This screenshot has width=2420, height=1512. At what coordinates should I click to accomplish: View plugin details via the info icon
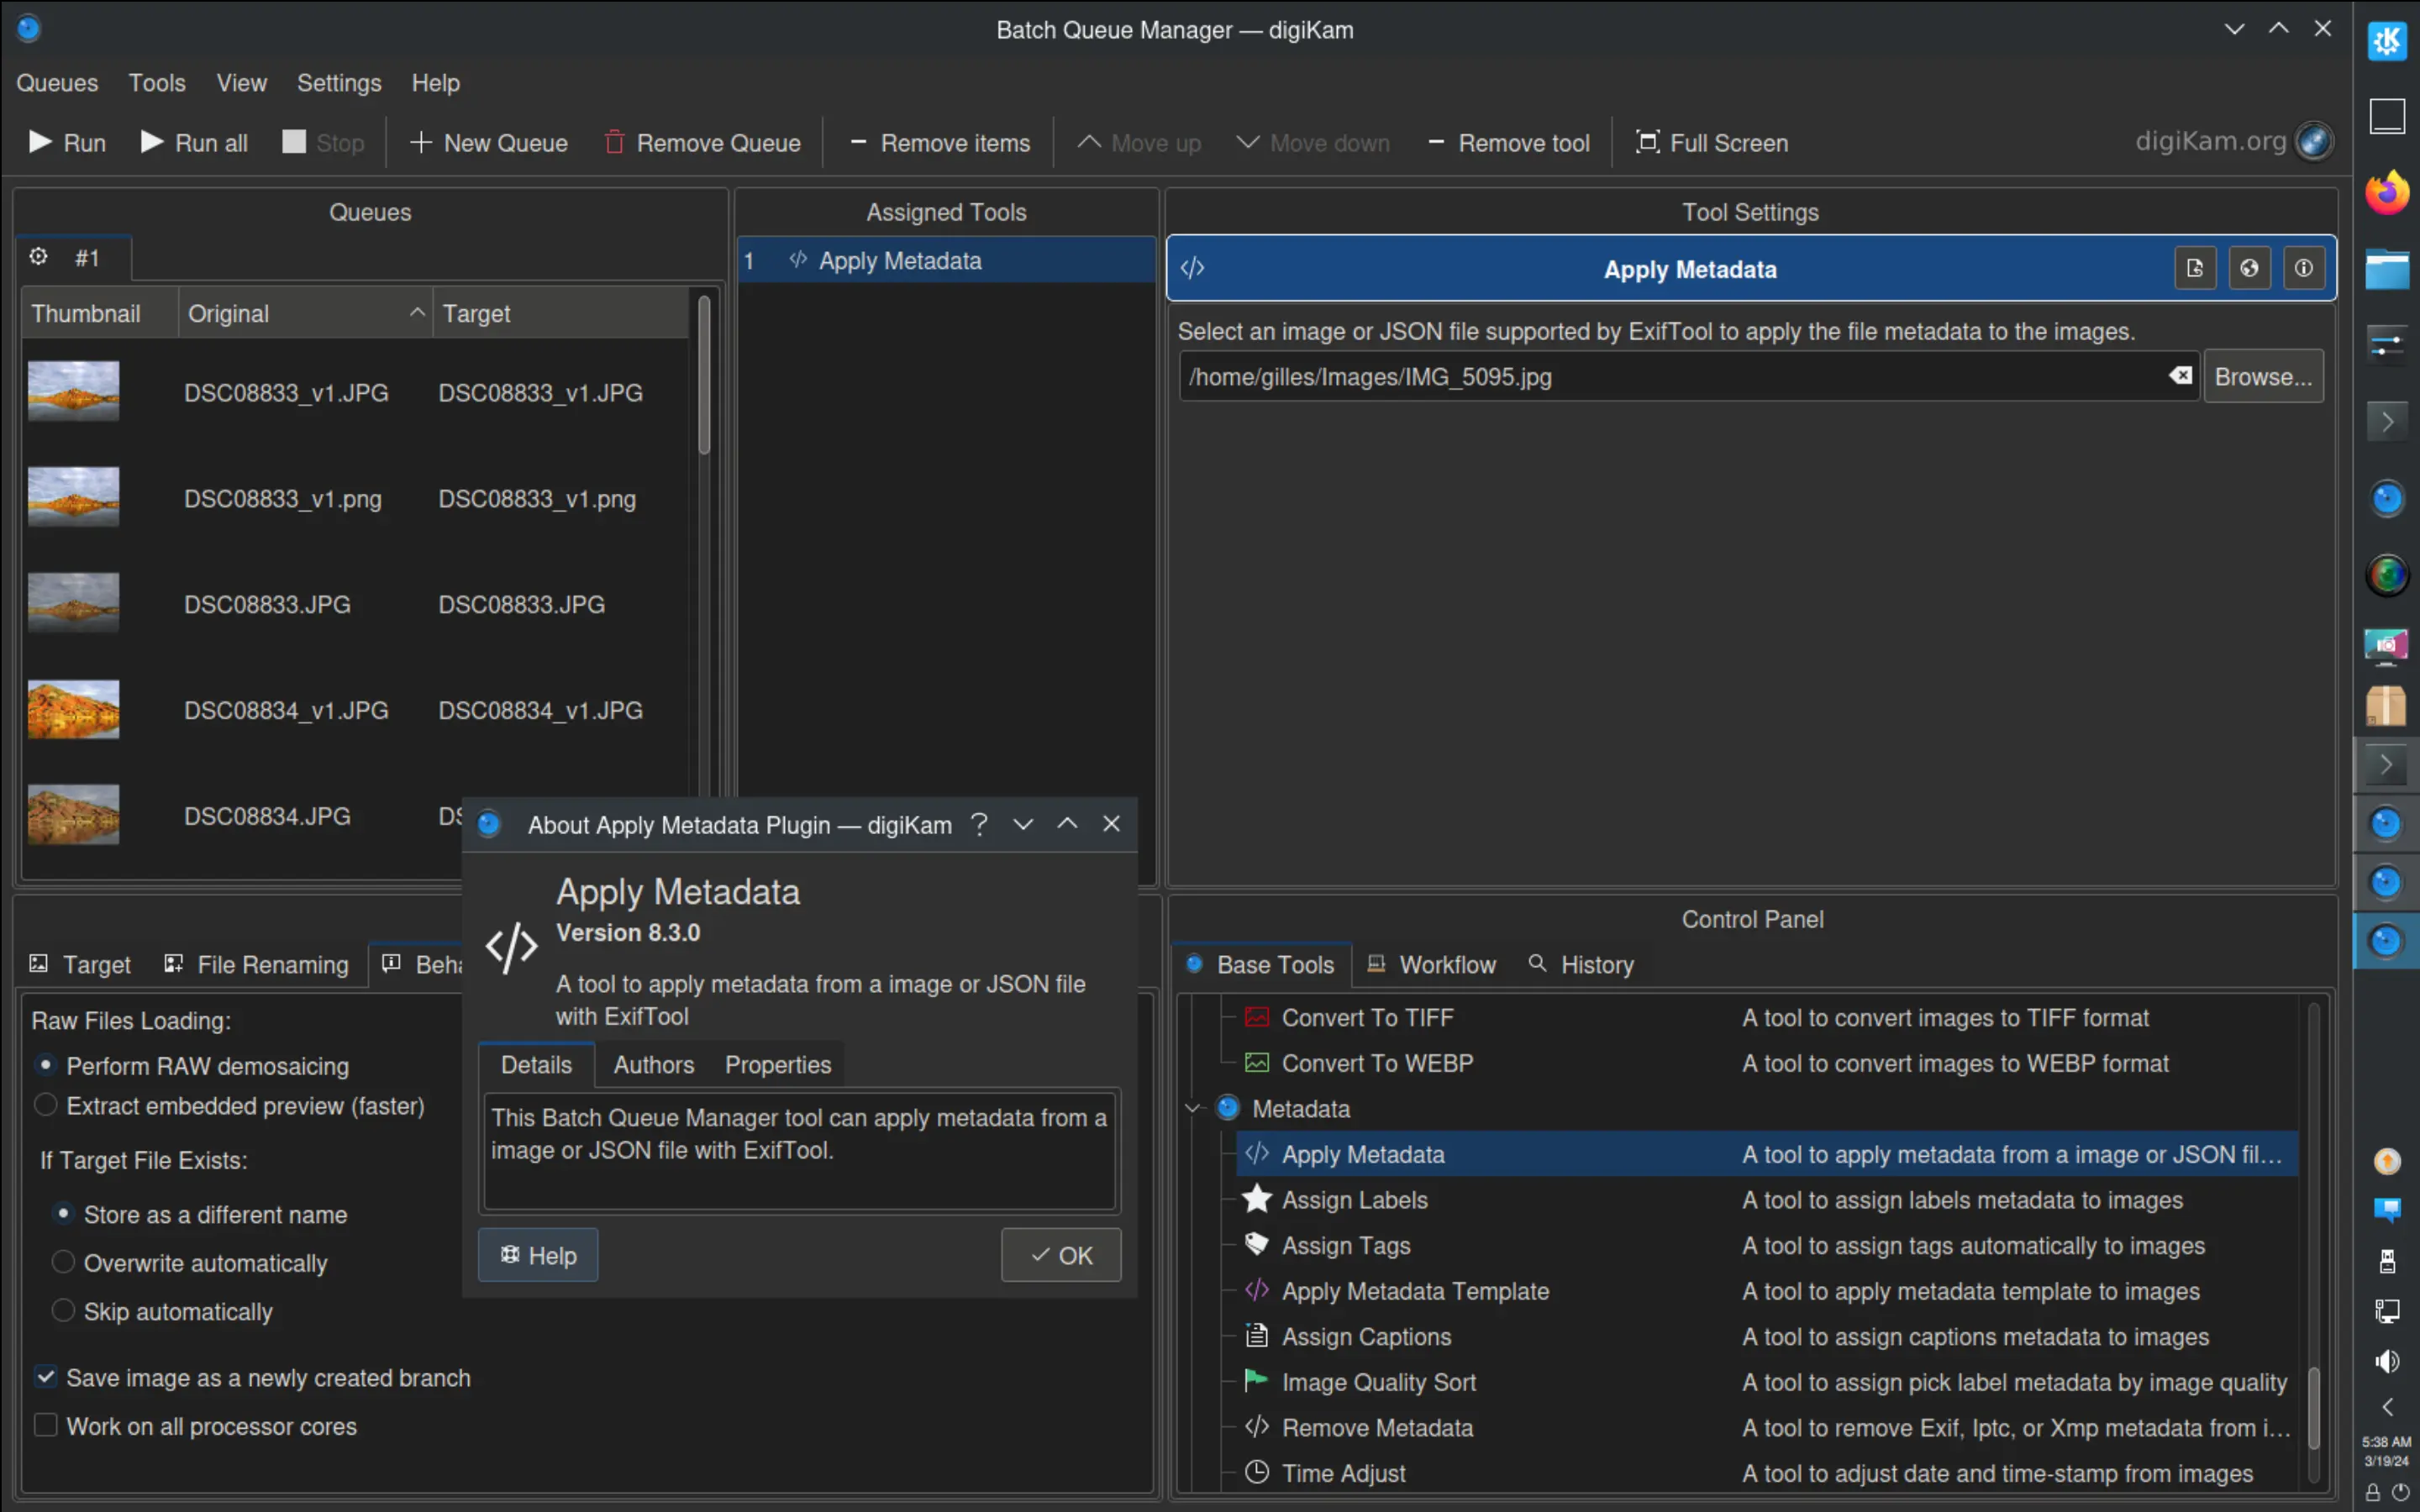click(2305, 267)
